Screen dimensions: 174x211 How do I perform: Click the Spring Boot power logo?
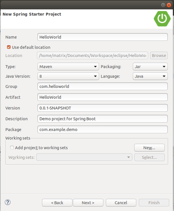(162, 18)
